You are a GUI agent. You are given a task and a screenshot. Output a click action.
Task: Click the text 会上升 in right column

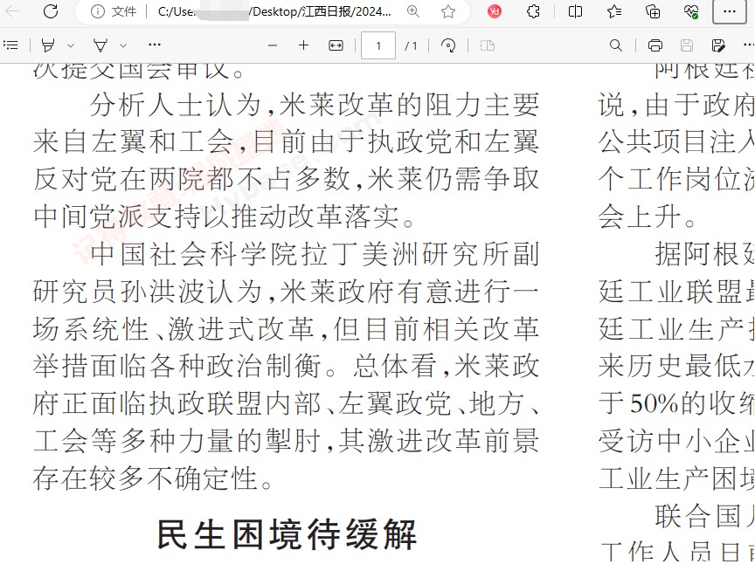tap(639, 216)
